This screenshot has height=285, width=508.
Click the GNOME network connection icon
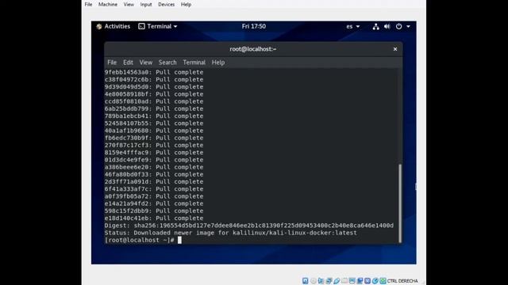pos(375,26)
